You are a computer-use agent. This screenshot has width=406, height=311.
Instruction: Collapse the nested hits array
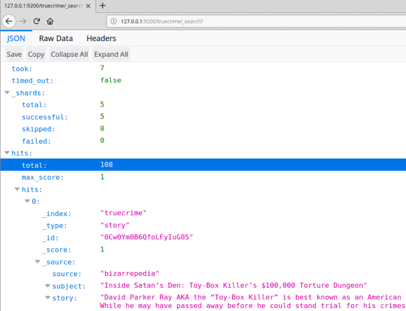(x=17, y=189)
